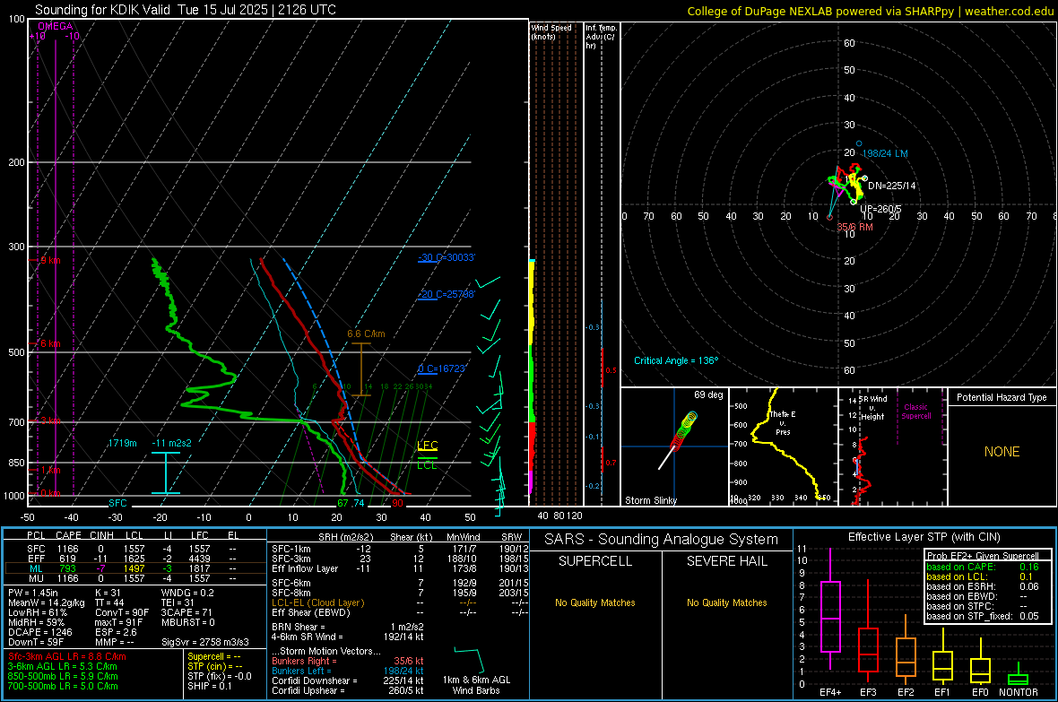This screenshot has height=702, width=1058.
Task: Click the ConvT = 90F value
Action: tap(122, 612)
